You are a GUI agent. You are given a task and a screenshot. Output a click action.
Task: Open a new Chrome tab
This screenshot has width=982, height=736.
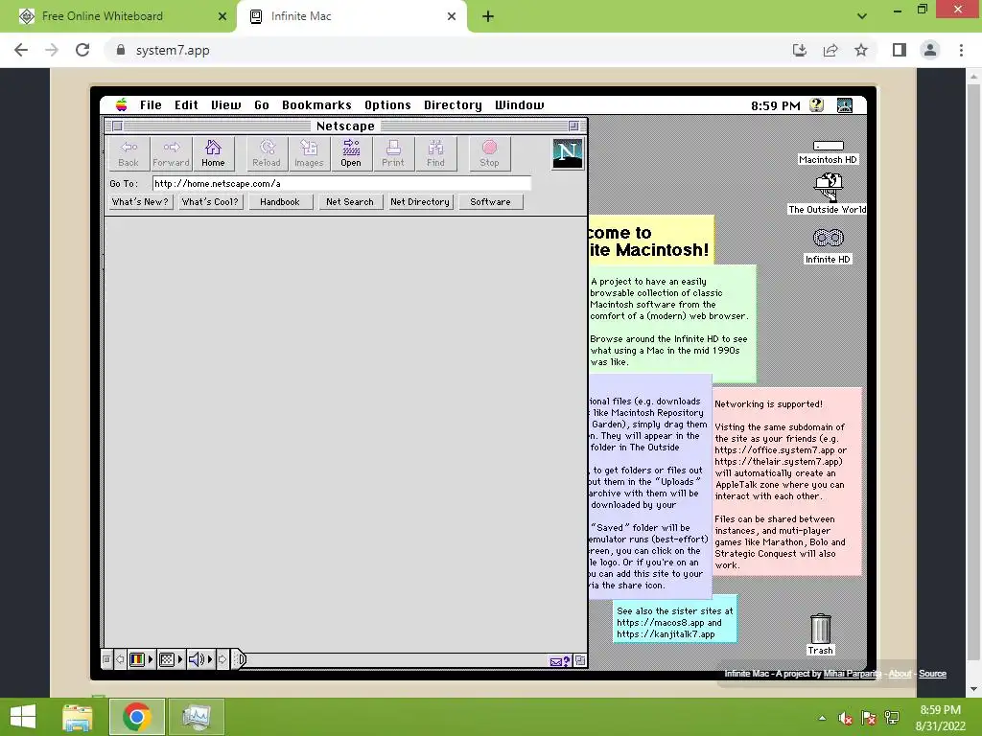click(x=488, y=16)
